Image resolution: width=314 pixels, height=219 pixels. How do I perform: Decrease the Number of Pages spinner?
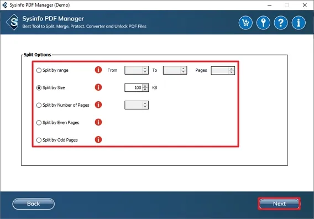145,107
